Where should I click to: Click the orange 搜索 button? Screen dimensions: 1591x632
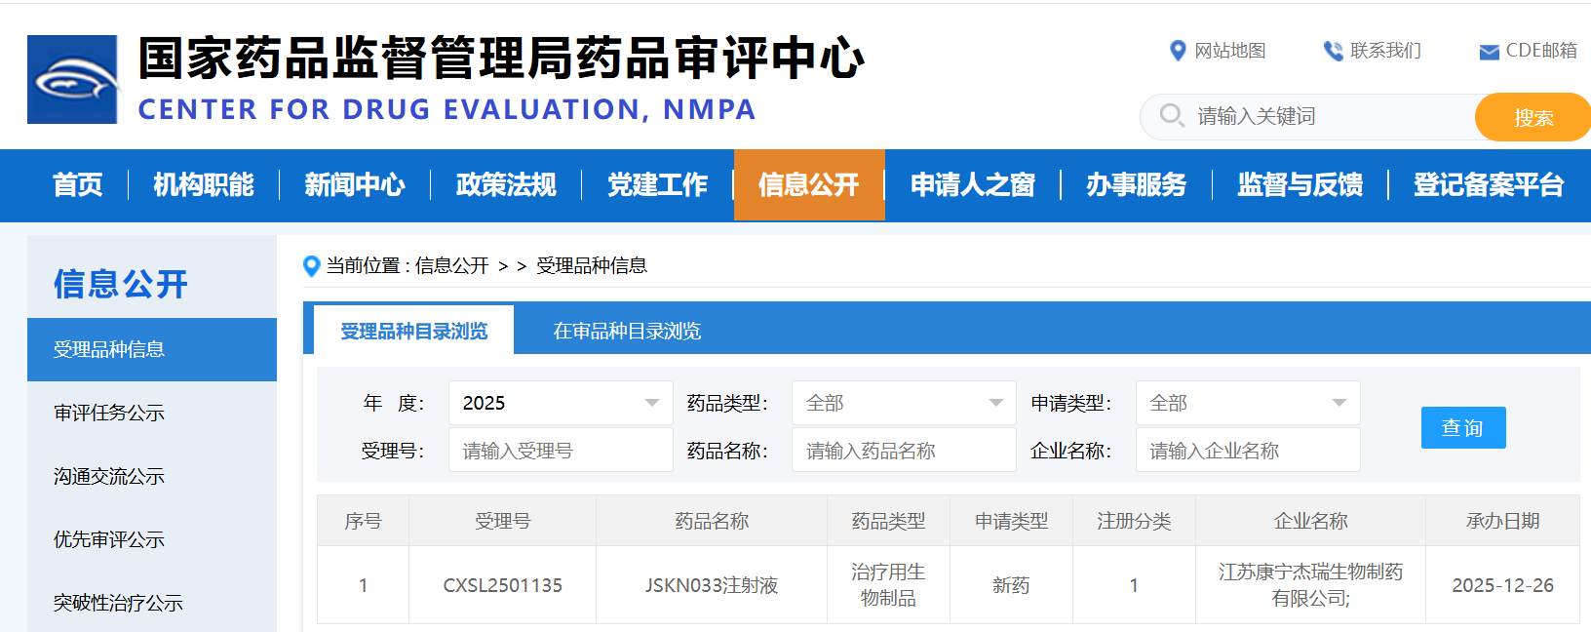coord(1532,117)
